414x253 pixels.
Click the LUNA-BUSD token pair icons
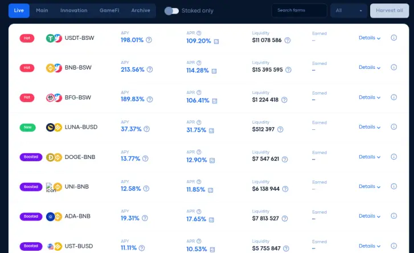click(x=54, y=127)
